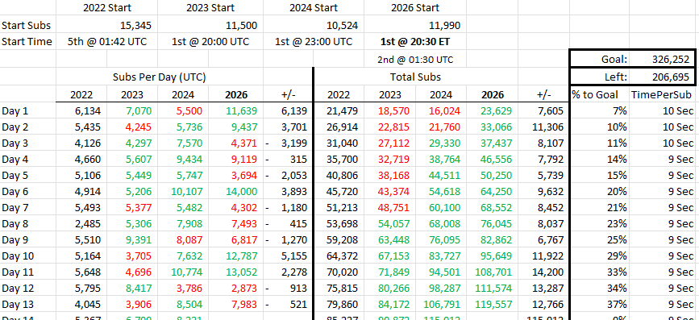Click the 2nd @ 01:30 UTC cell
Viewport: 699px width, 320px height.
click(x=415, y=60)
